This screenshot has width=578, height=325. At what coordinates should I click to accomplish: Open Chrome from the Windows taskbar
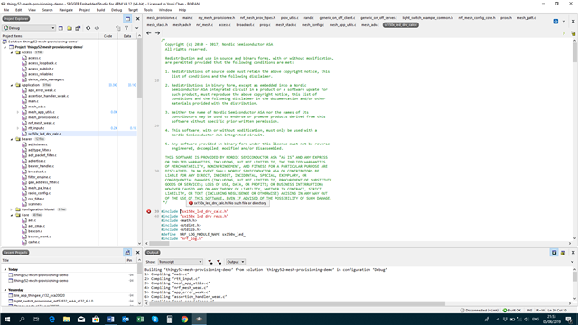tap(184, 319)
